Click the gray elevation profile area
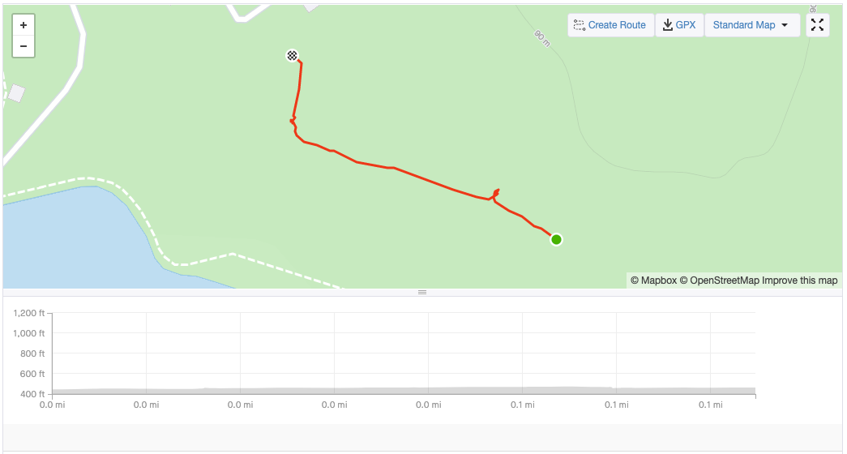 [405, 391]
